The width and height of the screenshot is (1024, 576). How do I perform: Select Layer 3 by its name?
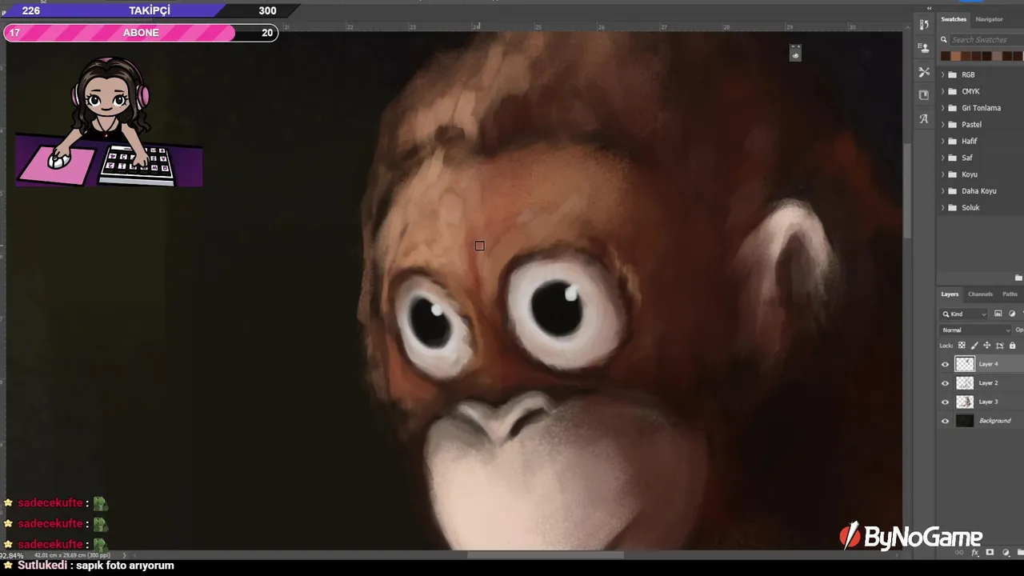988,402
